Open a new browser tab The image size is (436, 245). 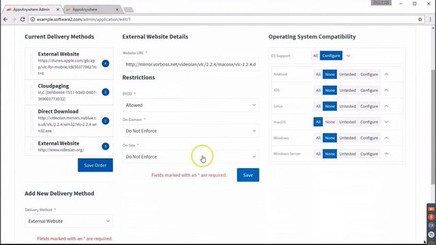(x=129, y=10)
